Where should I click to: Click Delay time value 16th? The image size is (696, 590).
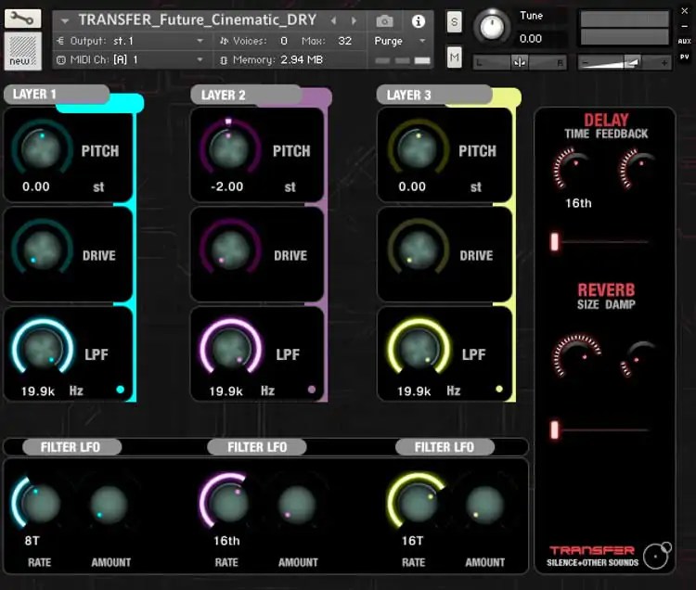point(578,203)
